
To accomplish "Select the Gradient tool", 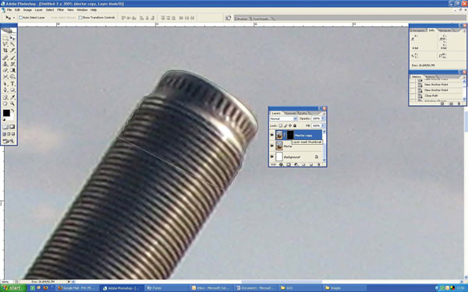I will tap(12, 70).
